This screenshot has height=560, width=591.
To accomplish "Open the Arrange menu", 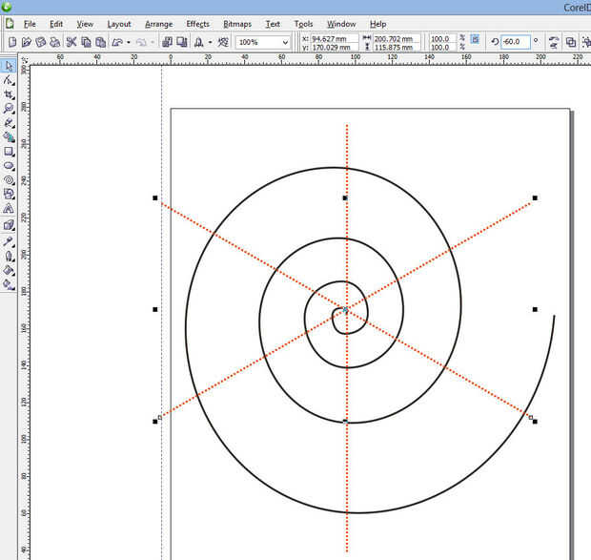I will point(159,23).
